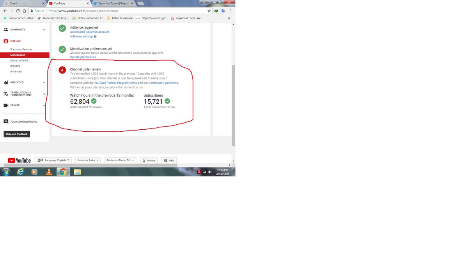Screen dimensions: 468x275
Task: Open the Associated AdSense account link
Action: 89,32
